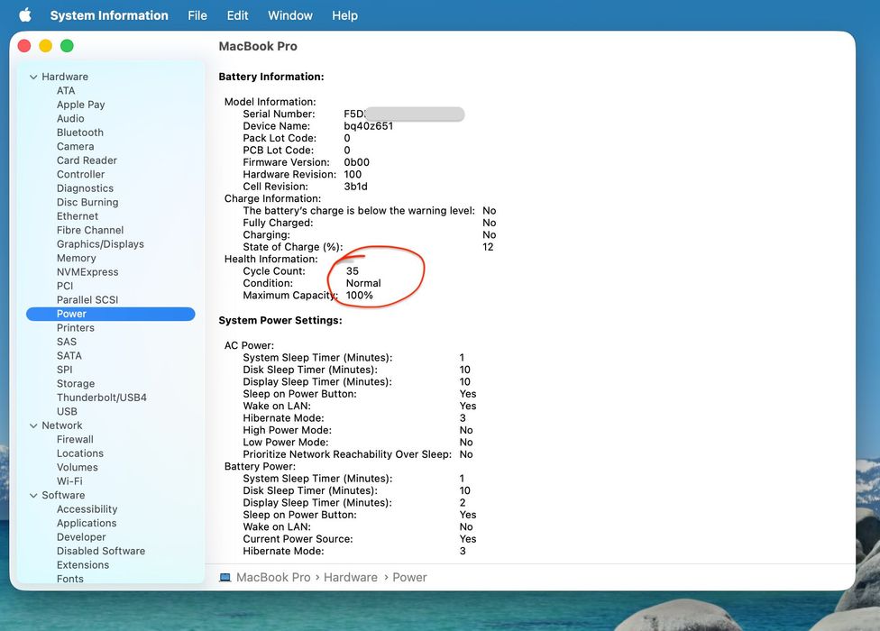Image resolution: width=880 pixels, height=631 pixels.
Task: Select Disabled Software in the sidebar
Action: (x=101, y=552)
